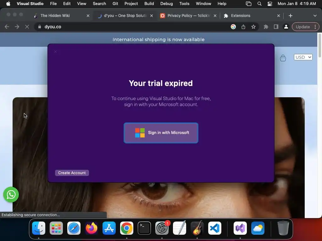Open the Help menu

pos(222,4)
